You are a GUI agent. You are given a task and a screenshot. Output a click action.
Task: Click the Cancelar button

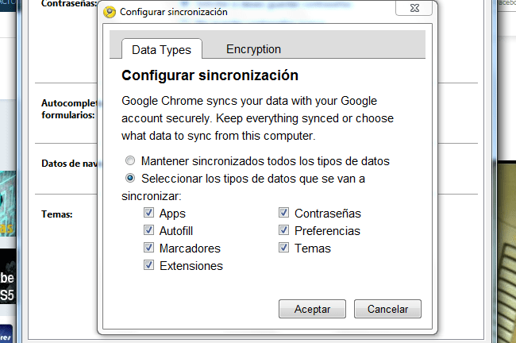pyautogui.click(x=387, y=309)
